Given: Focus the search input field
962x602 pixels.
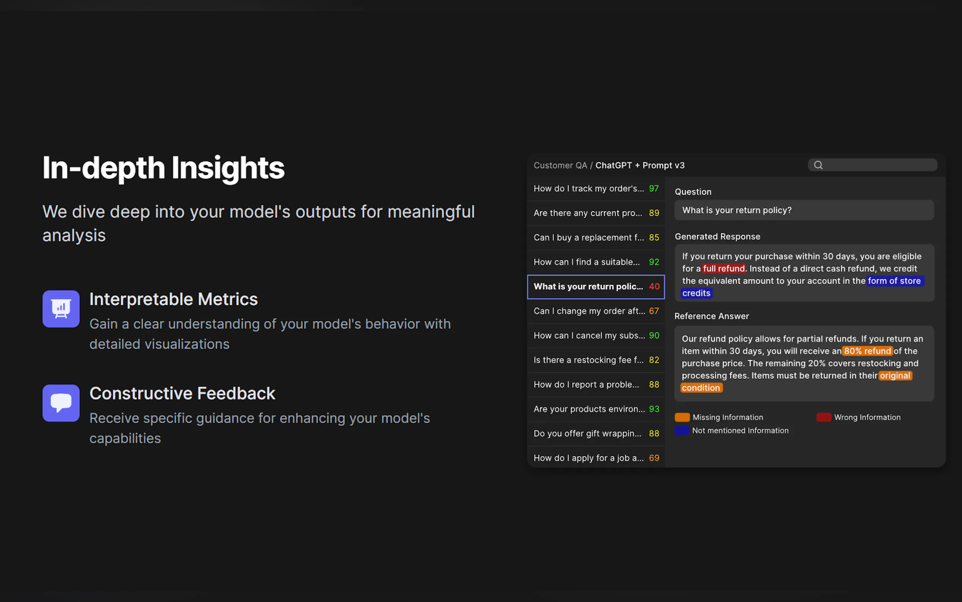Looking at the screenshot, I should point(879,165).
